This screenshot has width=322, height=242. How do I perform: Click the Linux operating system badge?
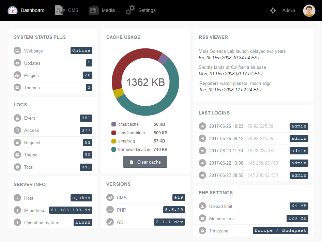point(83,222)
